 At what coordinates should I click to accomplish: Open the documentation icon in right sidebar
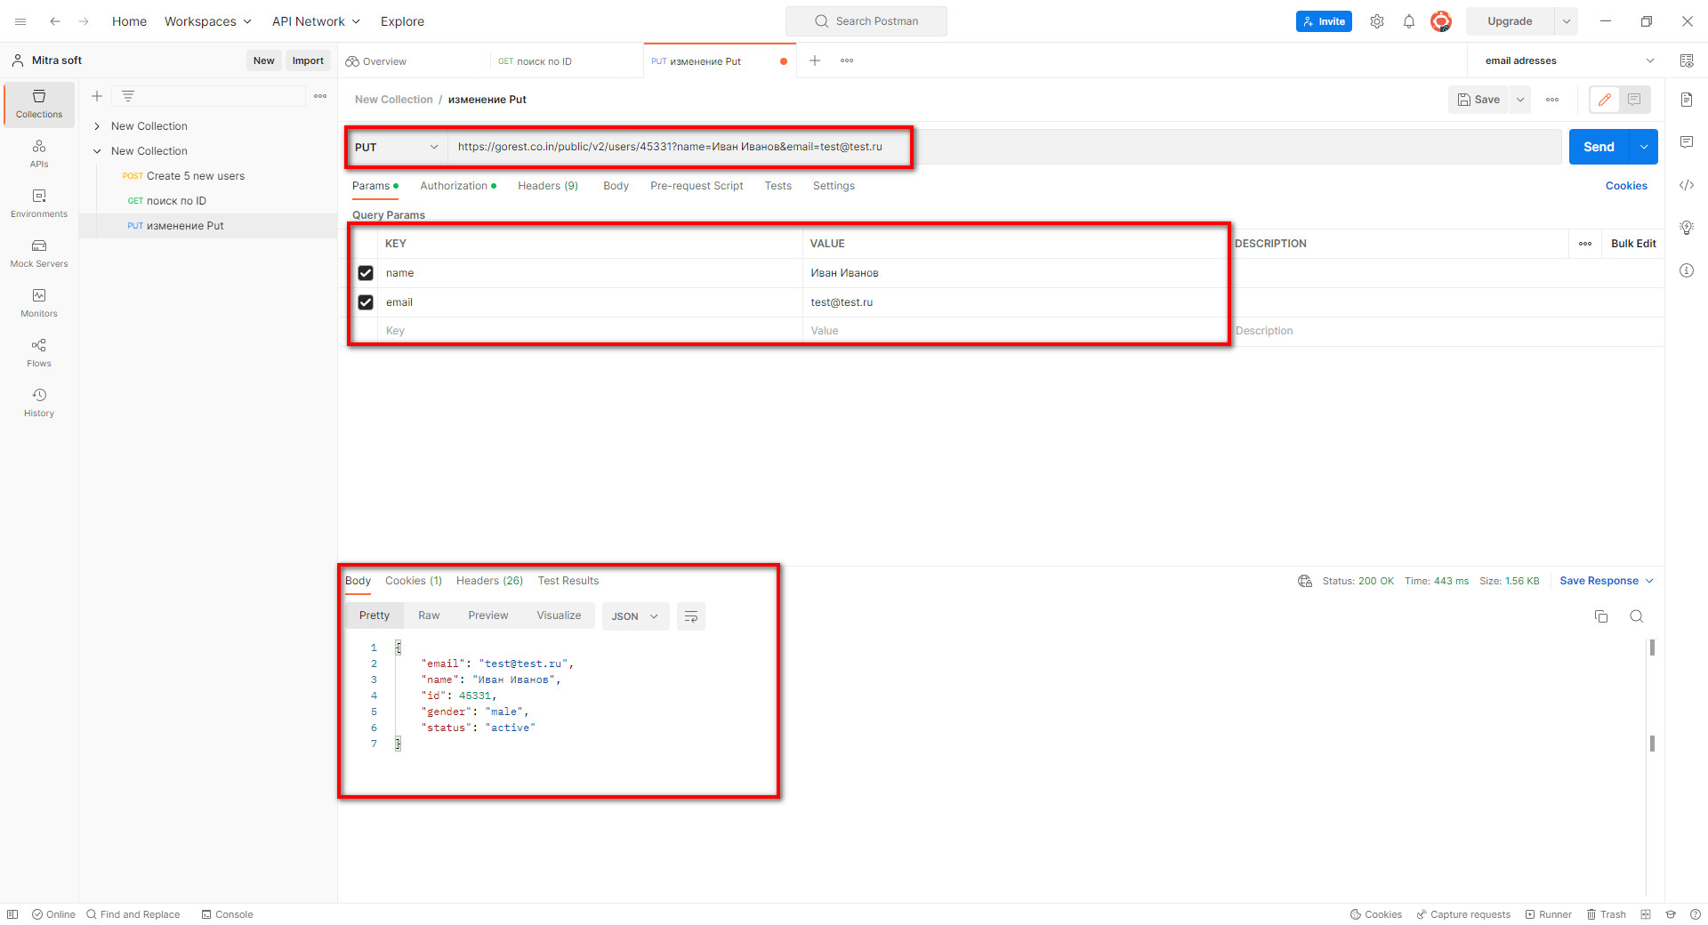[x=1687, y=100]
